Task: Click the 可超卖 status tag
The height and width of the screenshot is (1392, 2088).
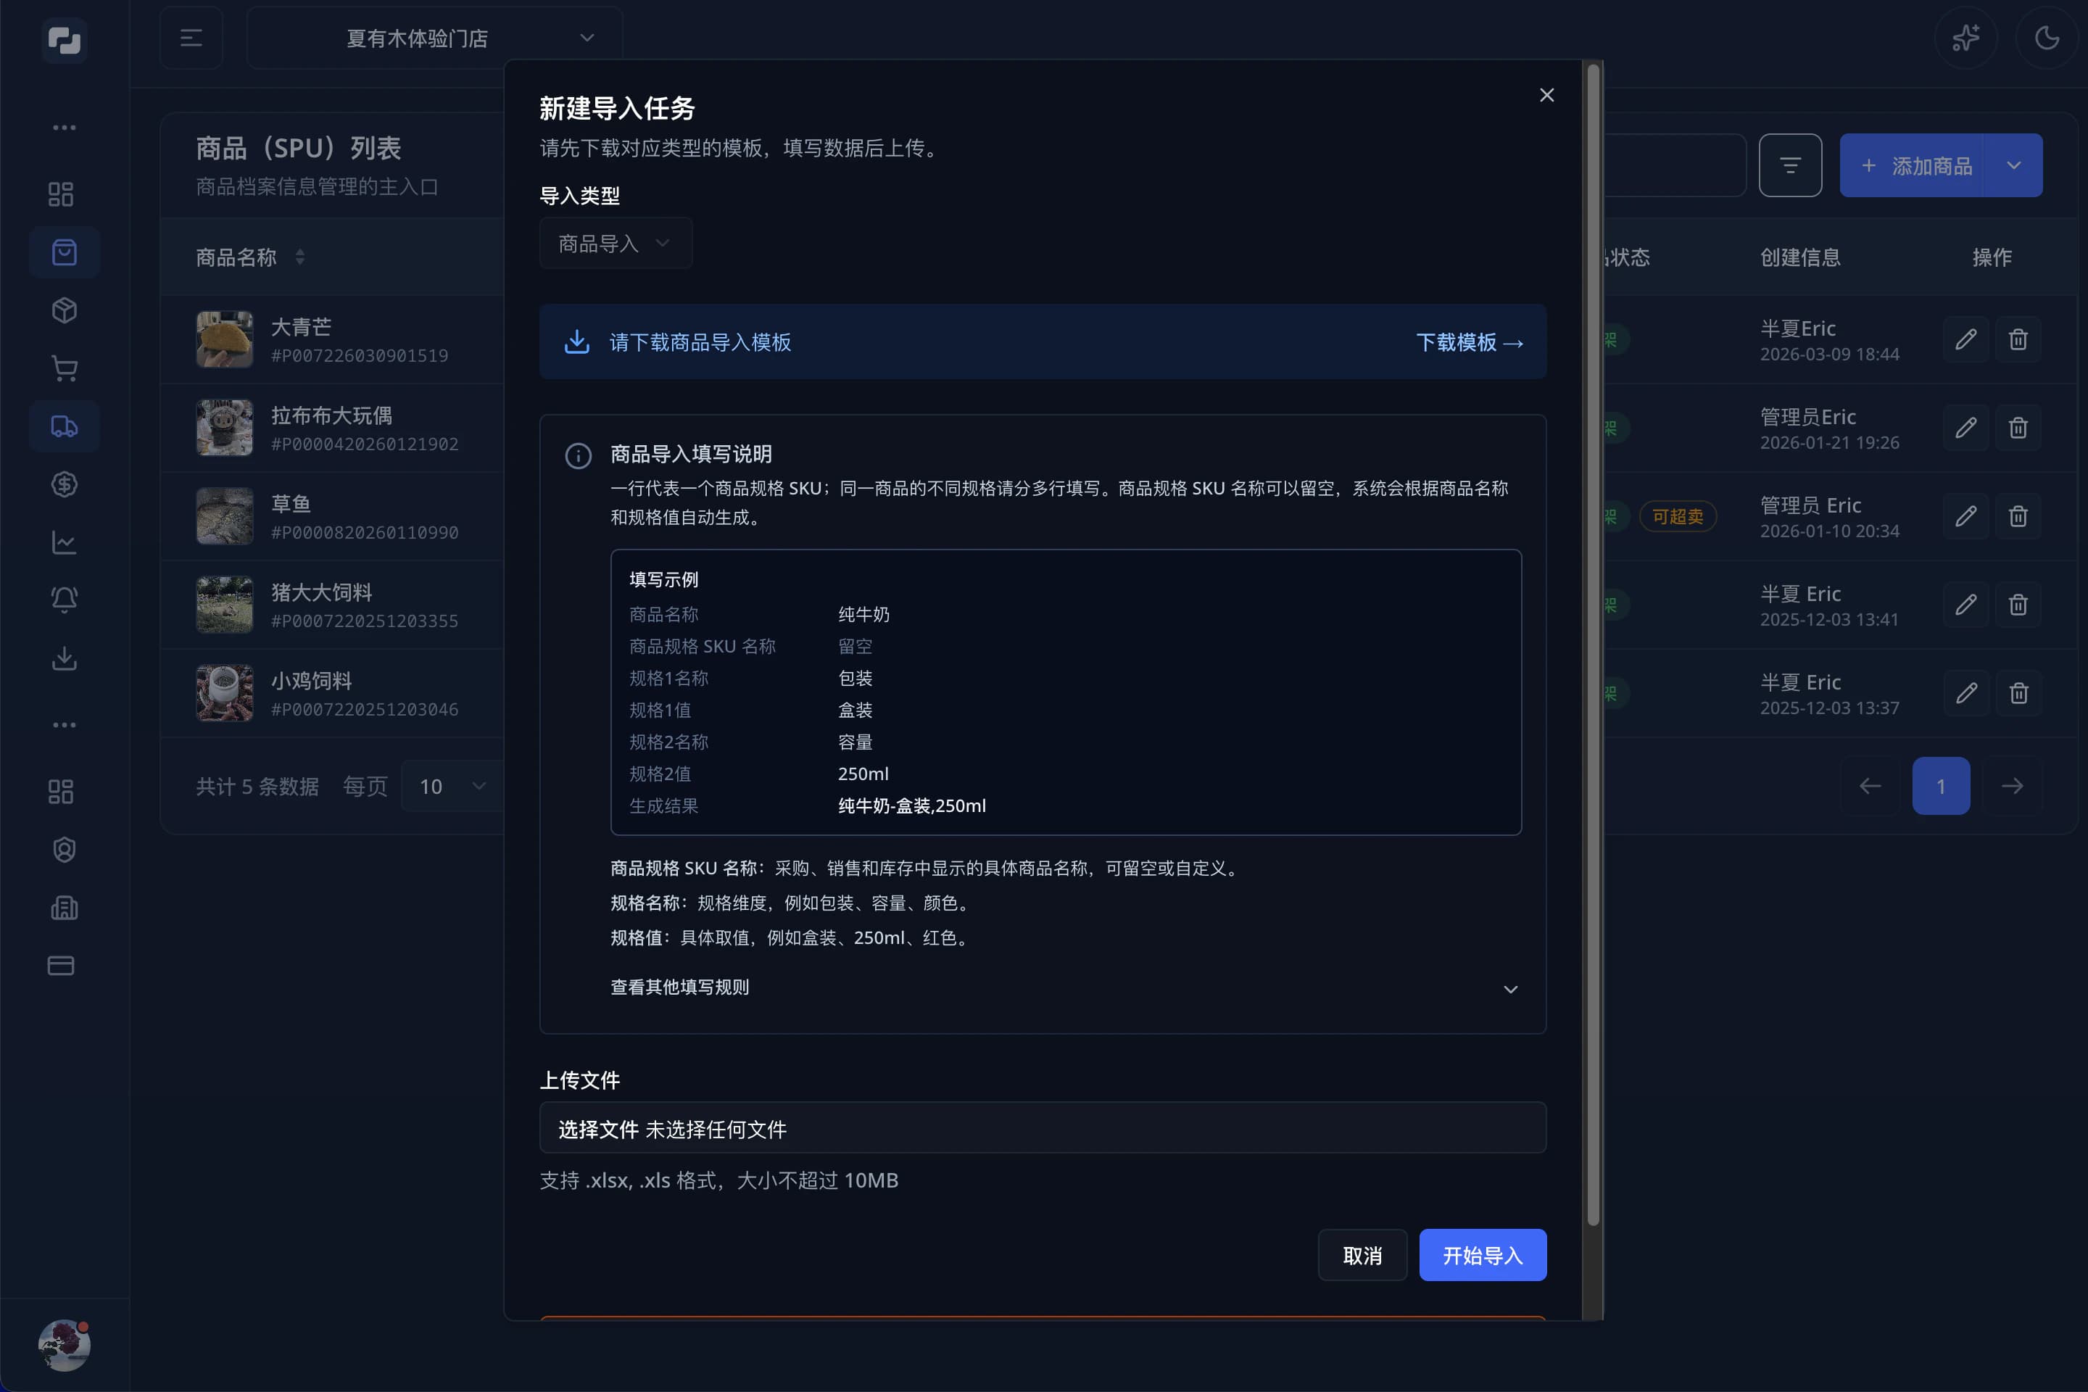Action: tap(1677, 517)
